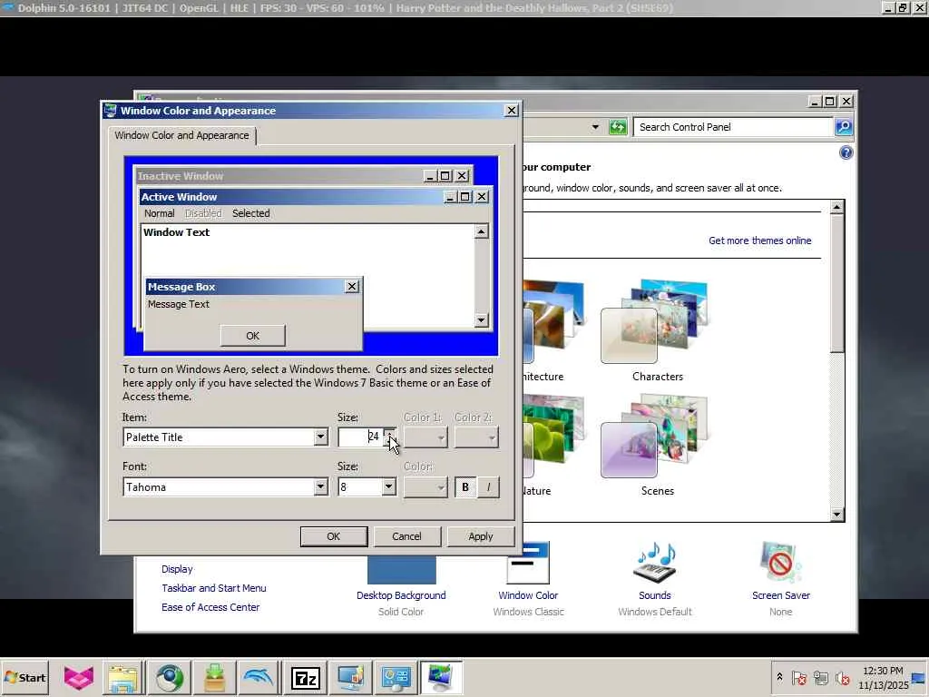Open the 7-Zip taskbar icon
The width and height of the screenshot is (929, 697).
click(x=305, y=677)
